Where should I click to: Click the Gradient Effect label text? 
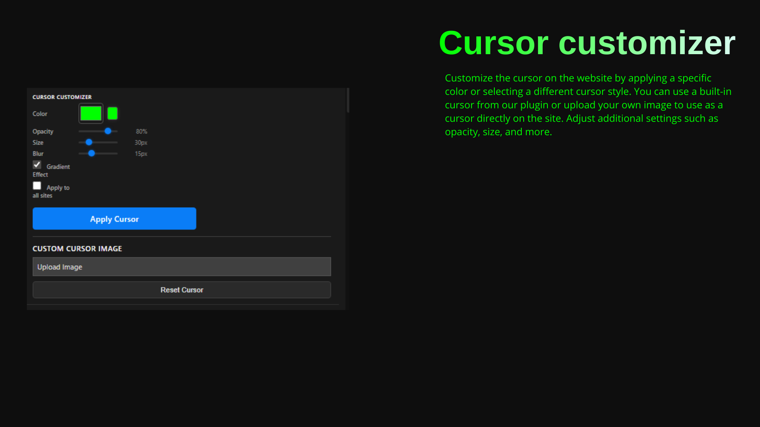58,167
